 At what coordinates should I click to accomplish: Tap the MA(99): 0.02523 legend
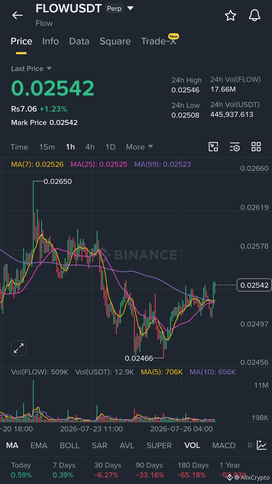click(162, 164)
